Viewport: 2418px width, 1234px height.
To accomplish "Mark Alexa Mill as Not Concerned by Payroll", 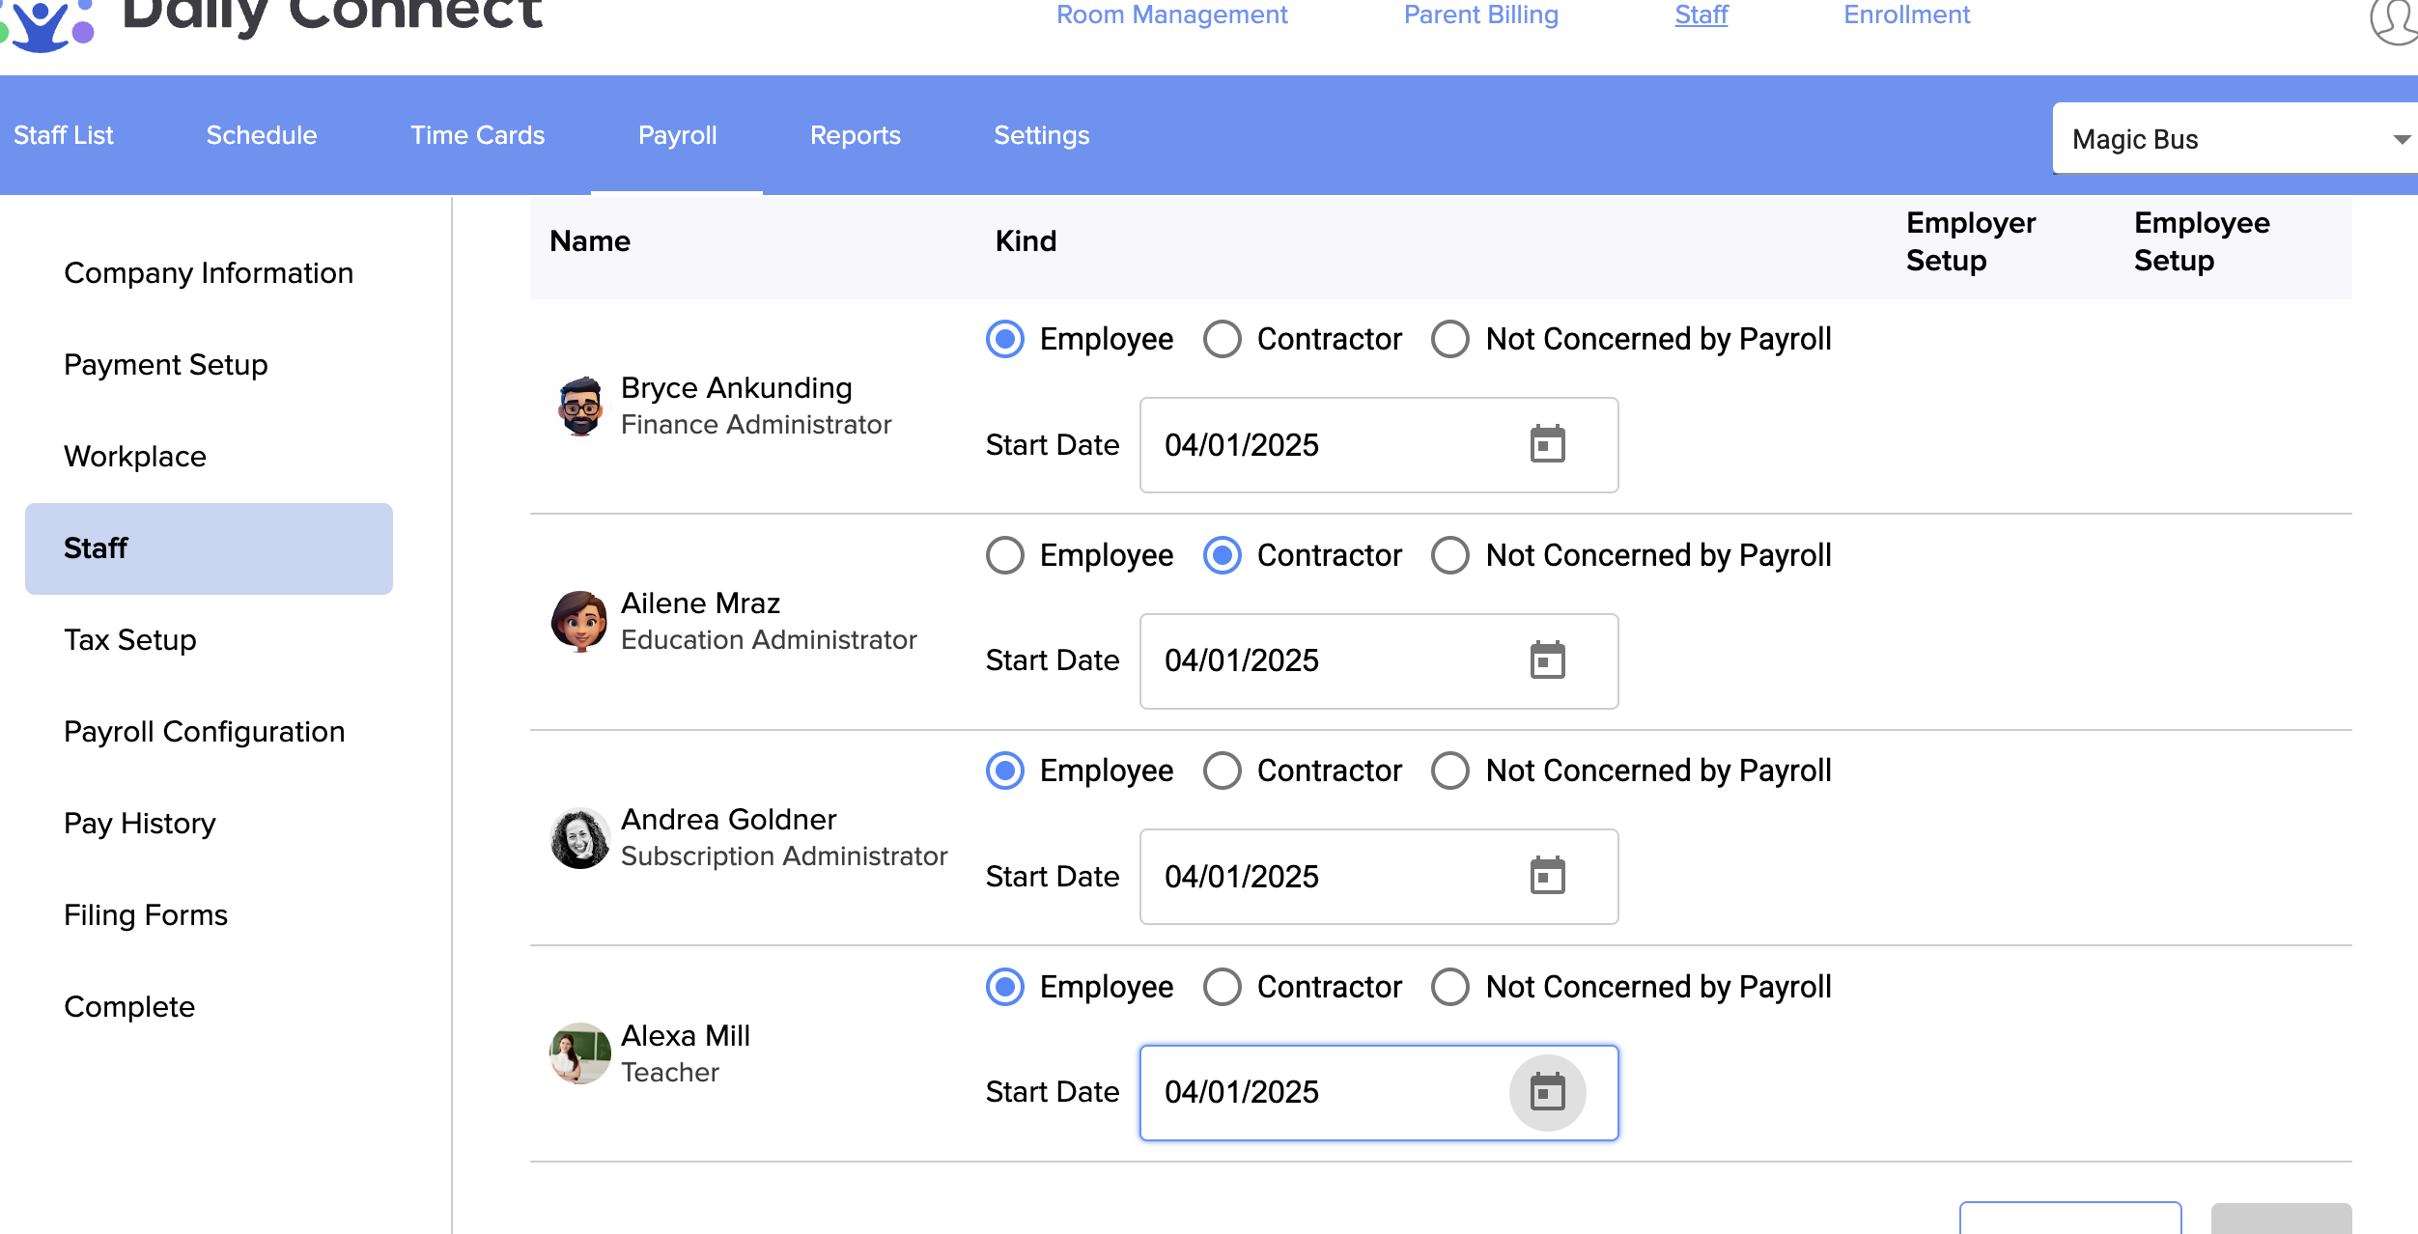I will pos(1450,988).
